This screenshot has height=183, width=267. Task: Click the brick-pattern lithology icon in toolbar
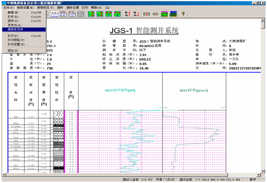[x=81, y=14]
